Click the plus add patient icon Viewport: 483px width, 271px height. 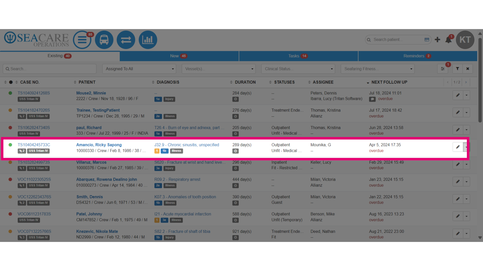point(437,40)
